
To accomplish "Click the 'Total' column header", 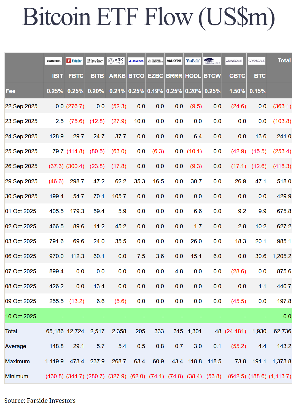I will pyautogui.click(x=284, y=60).
